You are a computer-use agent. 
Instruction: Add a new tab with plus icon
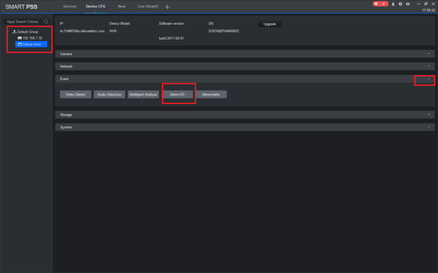167,7
